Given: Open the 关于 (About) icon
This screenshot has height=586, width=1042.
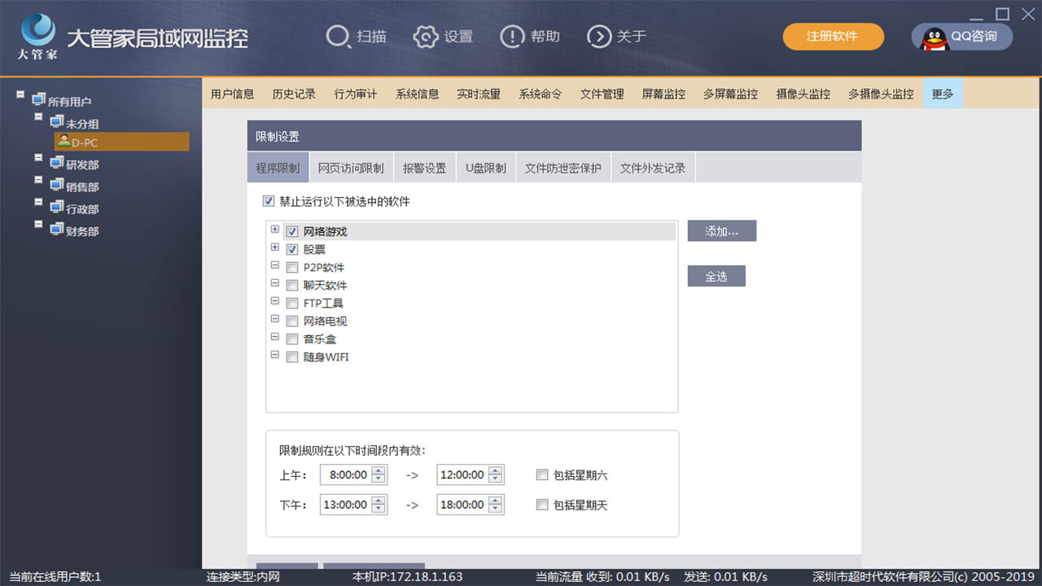Looking at the screenshot, I should pyautogui.click(x=600, y=37).
